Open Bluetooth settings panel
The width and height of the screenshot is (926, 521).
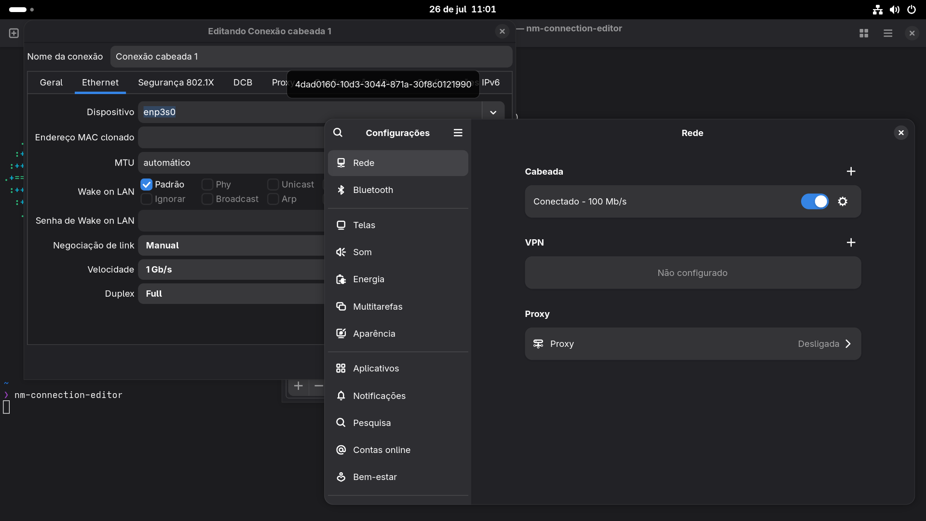point(398,190)
